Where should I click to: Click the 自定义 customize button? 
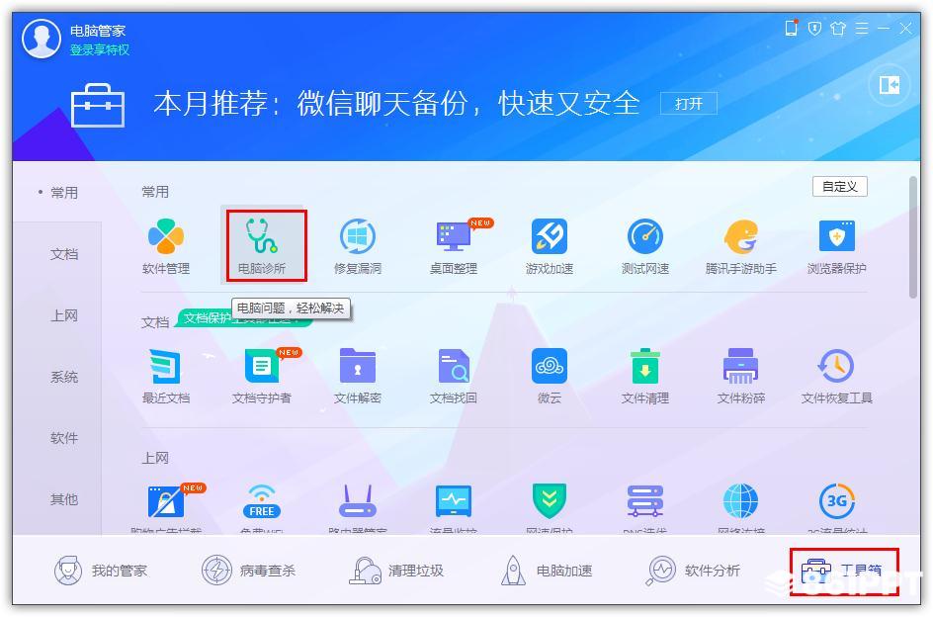point(839,187)
